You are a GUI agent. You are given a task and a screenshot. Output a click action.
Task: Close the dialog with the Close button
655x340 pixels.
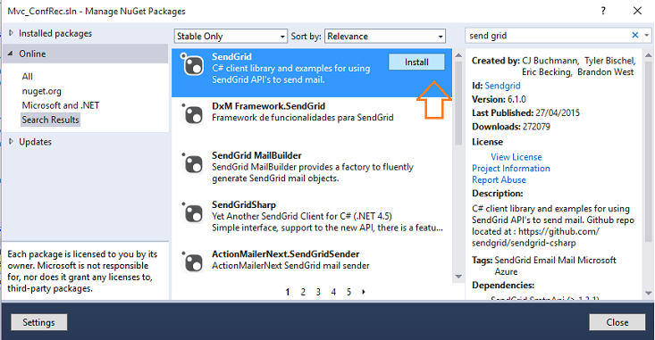(x=617, y=322)
